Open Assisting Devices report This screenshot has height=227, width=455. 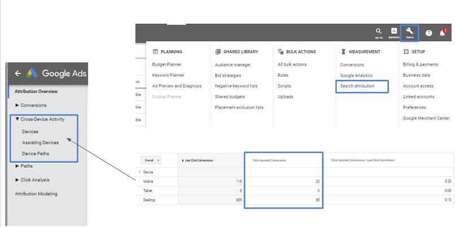(x=41, y=143)
